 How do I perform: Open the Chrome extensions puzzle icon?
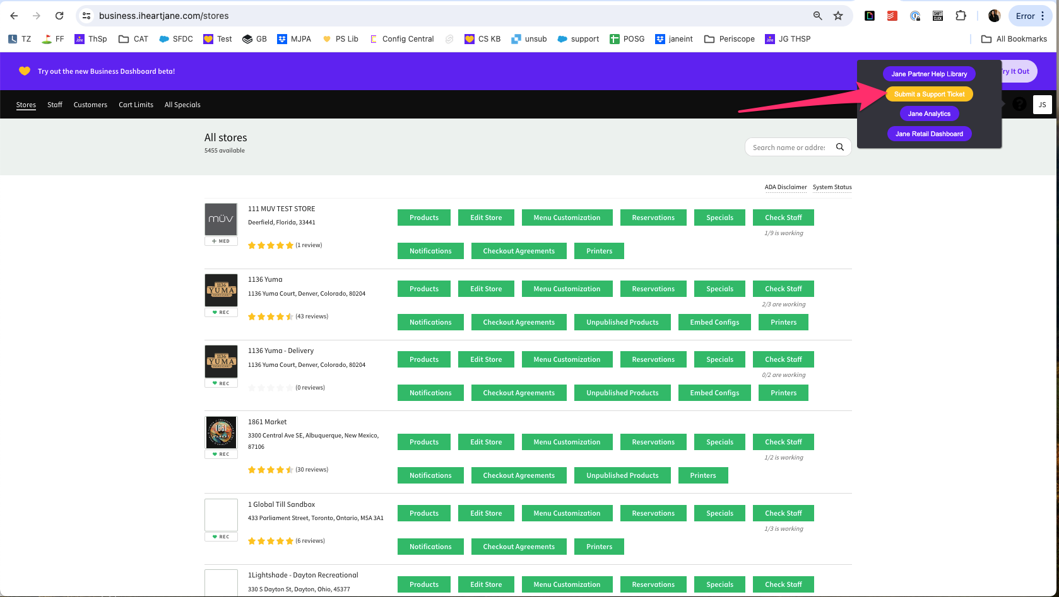(x=961, y=16)
